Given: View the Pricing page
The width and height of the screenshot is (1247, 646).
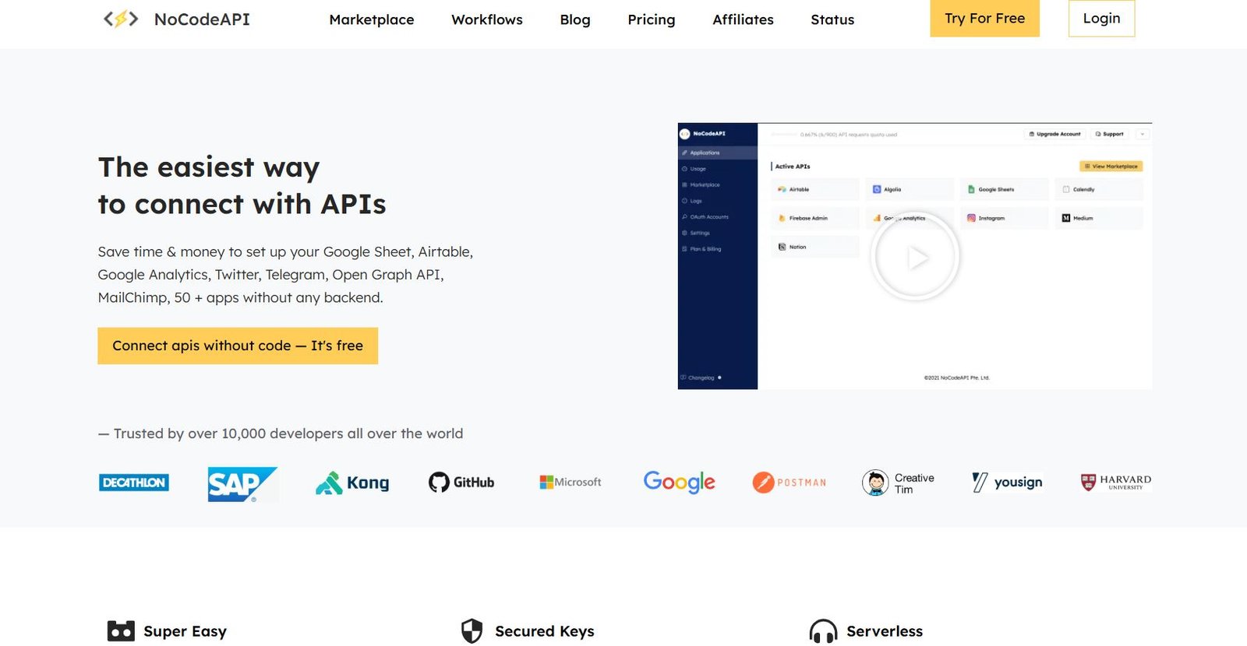Looking at the screenshot, I should click(652, 19).
